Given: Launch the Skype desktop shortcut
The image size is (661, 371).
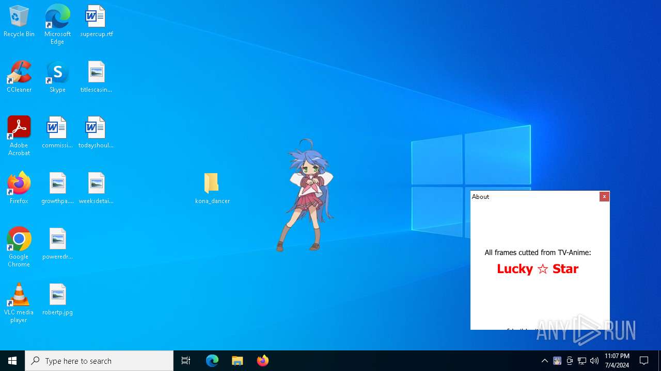Looking at the screenshot, I should [x=57, y=77].
